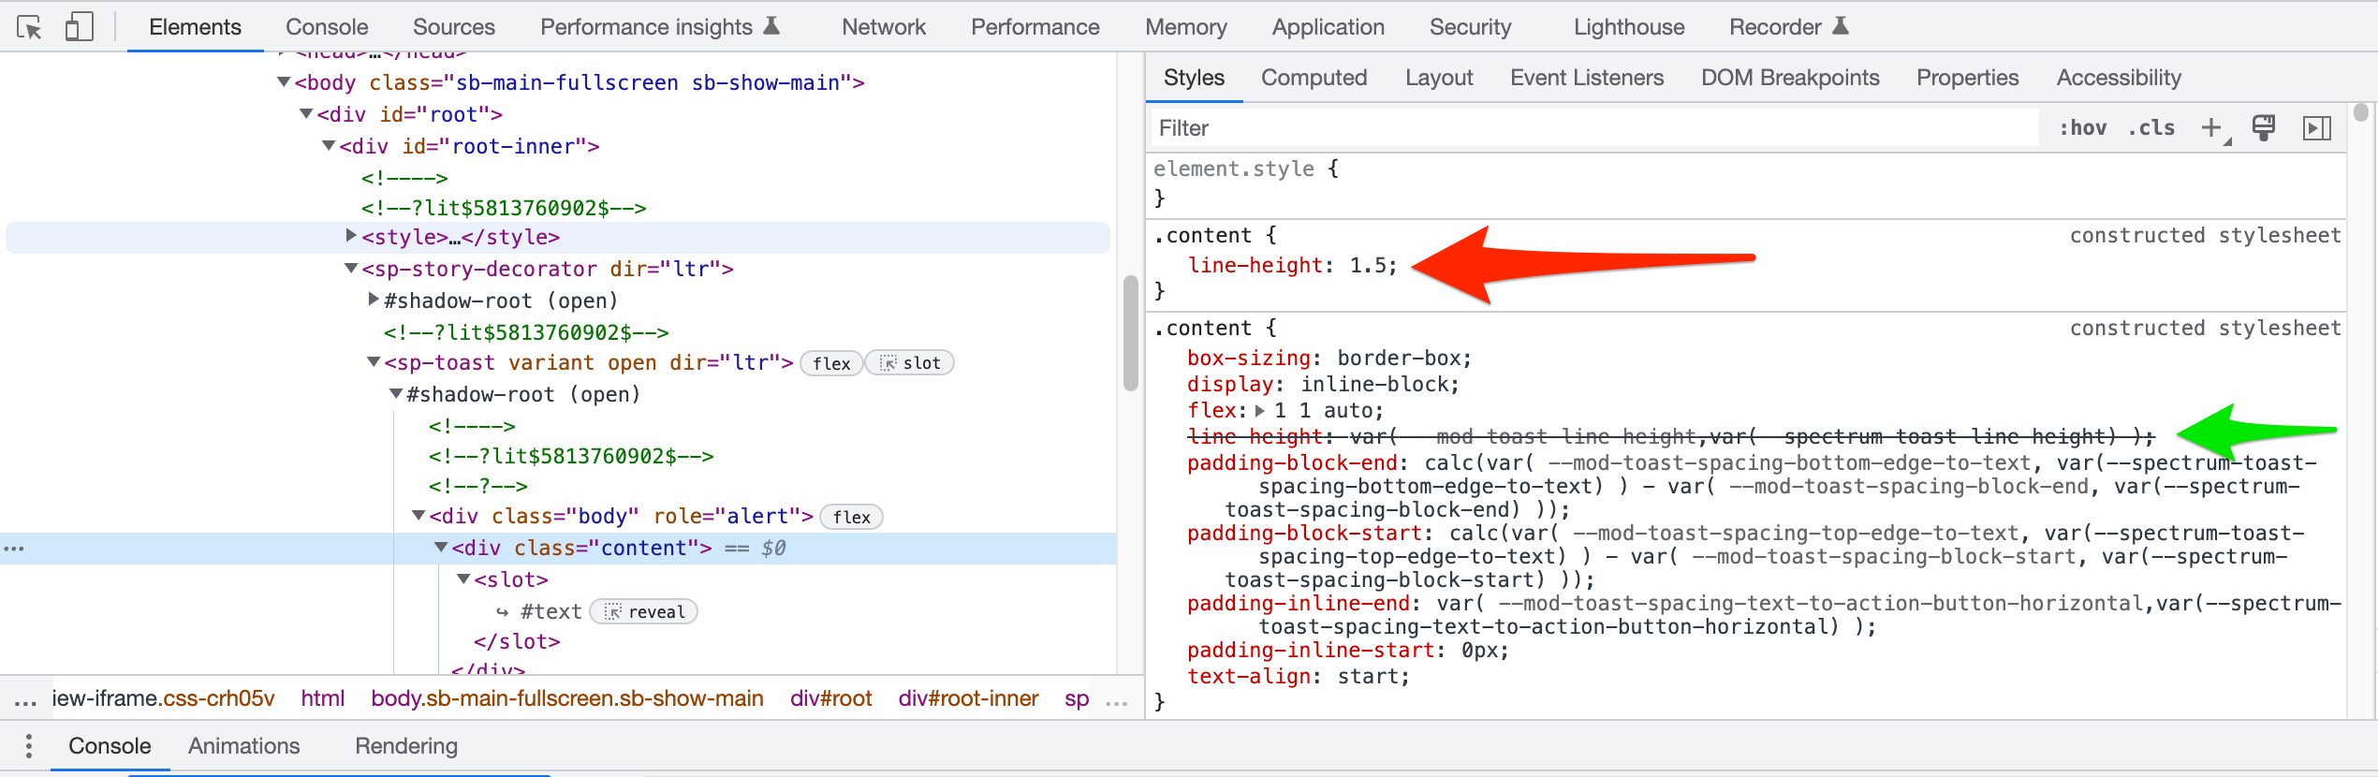Open the Sources panel tab
2378x777 pixels.
click(454, 27)
